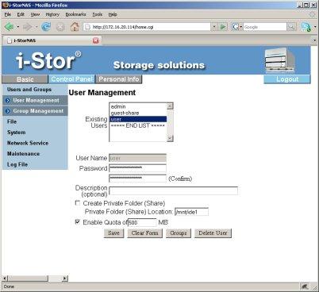This screenshot has height=292, width=319.
Task: Click the Forward arrow navigation icon
Action: pyautogui.click(x=27, y=27)
